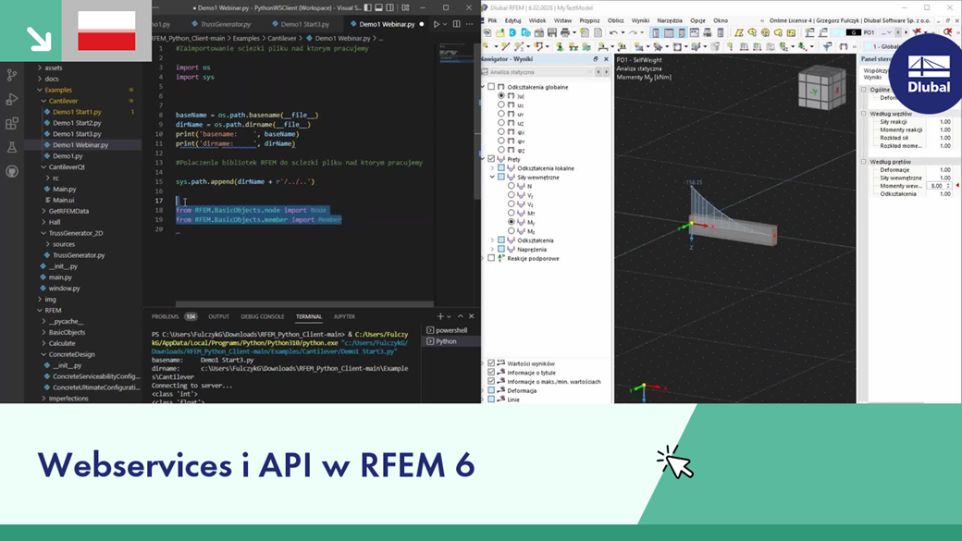This screenshot has width=962, height=541.
Task: Open TrussGenerator.py in Explorer tree
Action: tap(79, 254)
